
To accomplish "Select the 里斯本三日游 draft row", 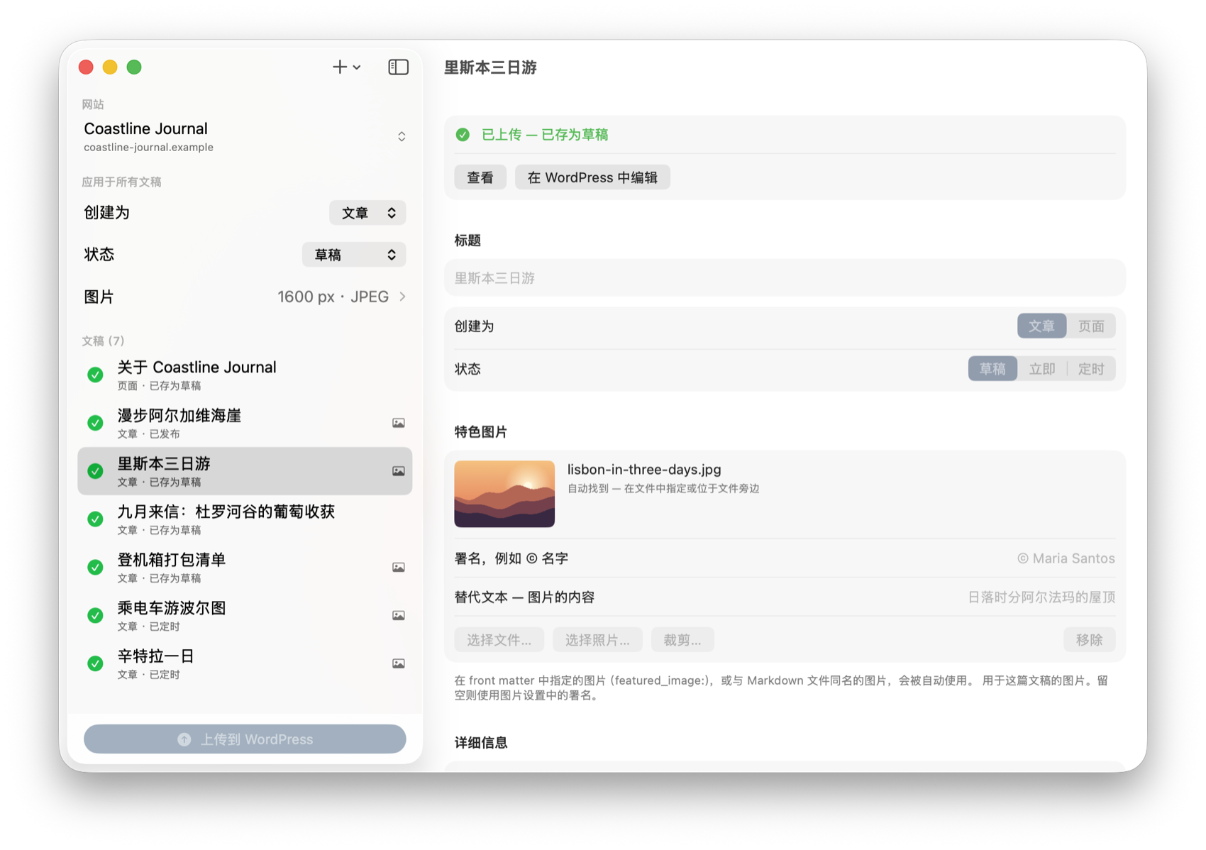I will click(245, 471).
